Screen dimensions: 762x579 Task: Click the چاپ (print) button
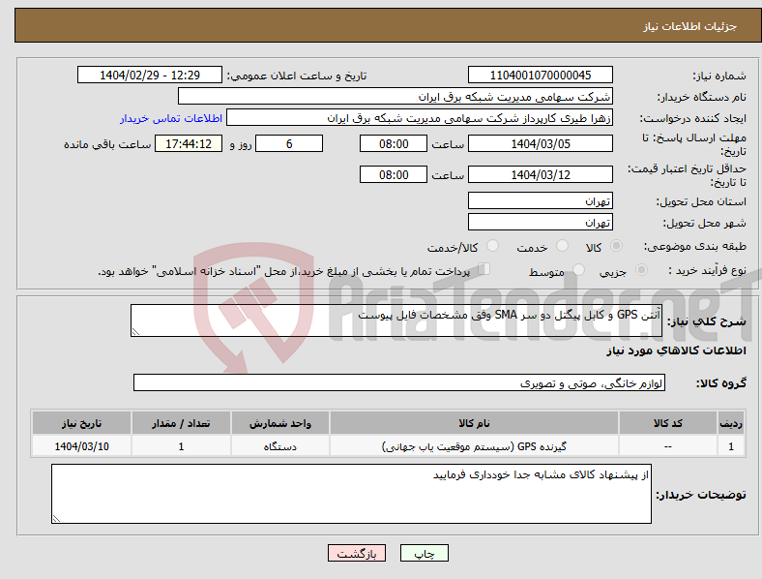[x=424, y=553]
